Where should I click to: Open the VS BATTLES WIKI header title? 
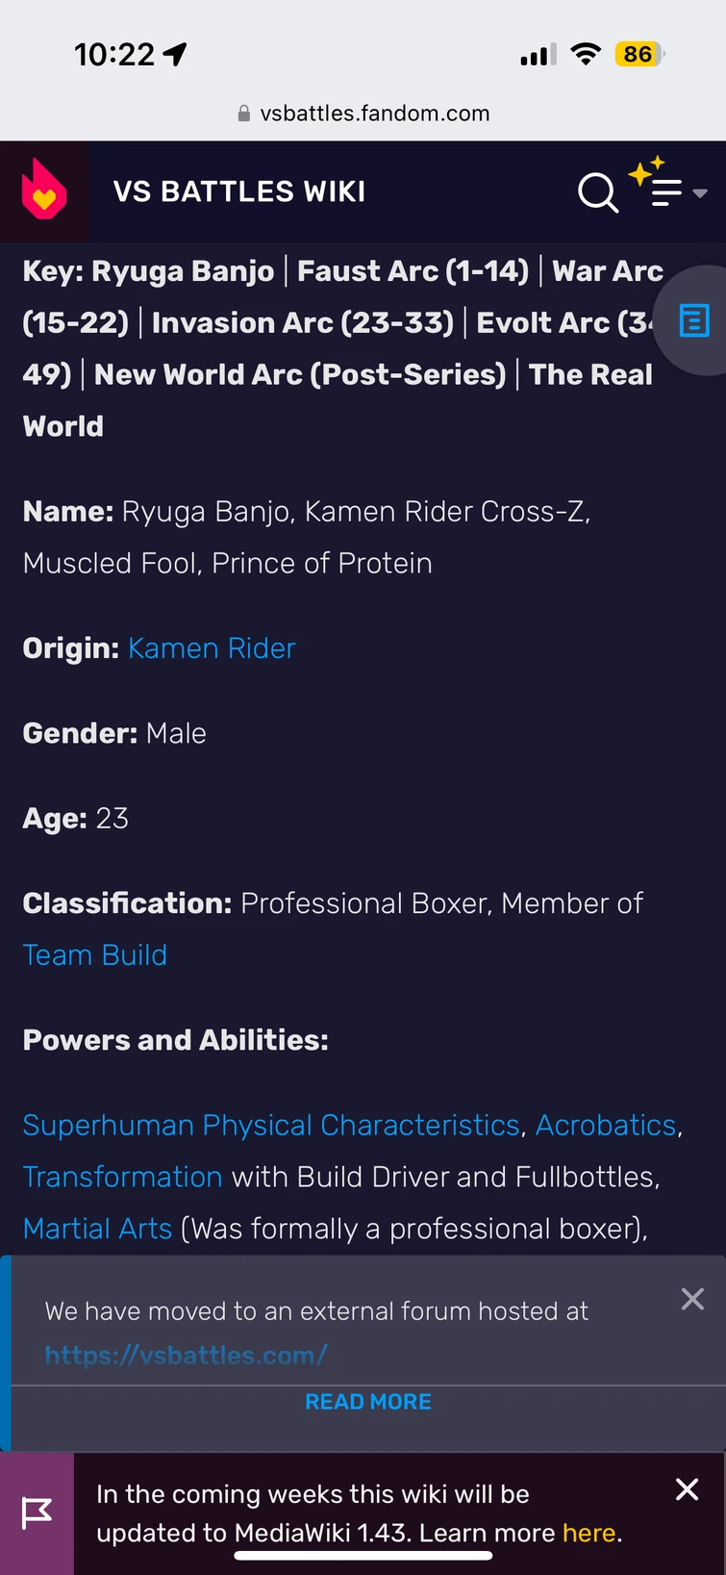pyautogui.click(x=238, y=191)
